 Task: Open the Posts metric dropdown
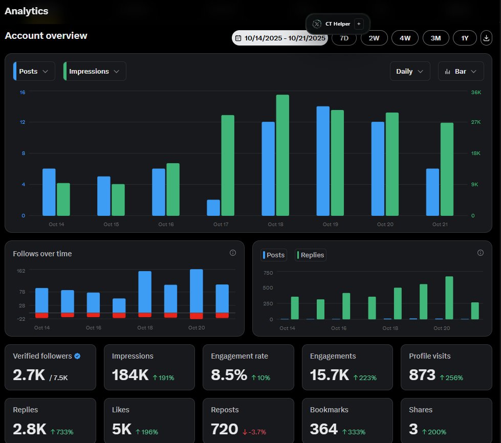pos(33,71)
